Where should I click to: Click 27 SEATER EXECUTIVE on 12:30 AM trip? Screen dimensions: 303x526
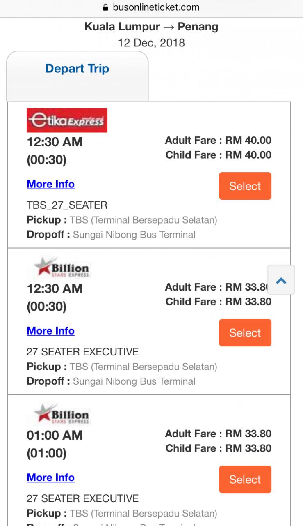tap(82, 352)
